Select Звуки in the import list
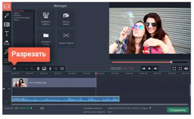 point(16,13)
